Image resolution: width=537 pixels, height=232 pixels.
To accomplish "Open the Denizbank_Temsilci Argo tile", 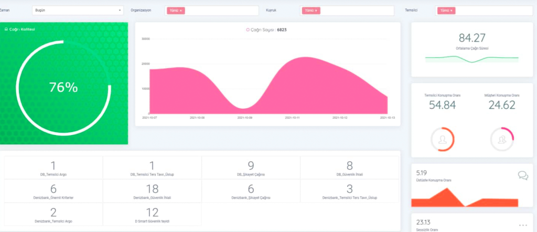I will 53,214.
